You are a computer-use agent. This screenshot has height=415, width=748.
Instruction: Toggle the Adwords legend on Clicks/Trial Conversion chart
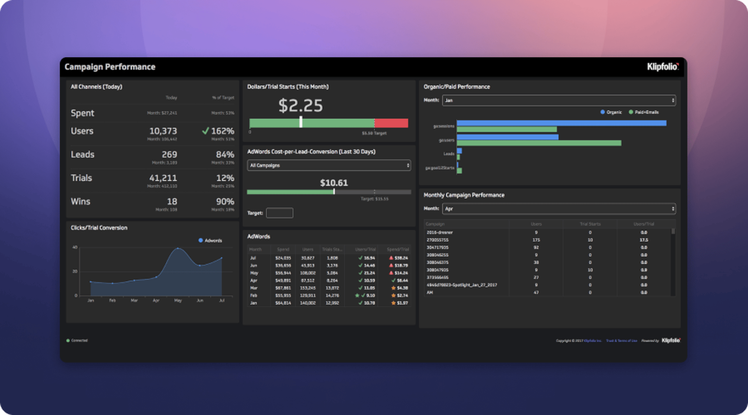[210, 241]
